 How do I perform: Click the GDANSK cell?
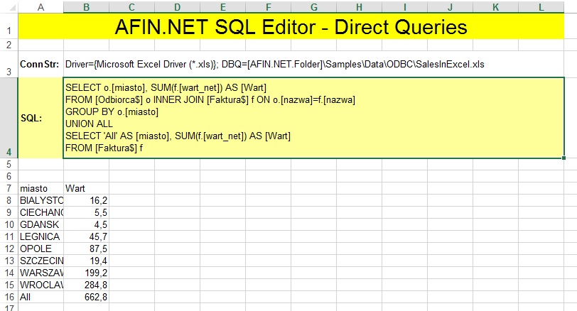[41, 224]
